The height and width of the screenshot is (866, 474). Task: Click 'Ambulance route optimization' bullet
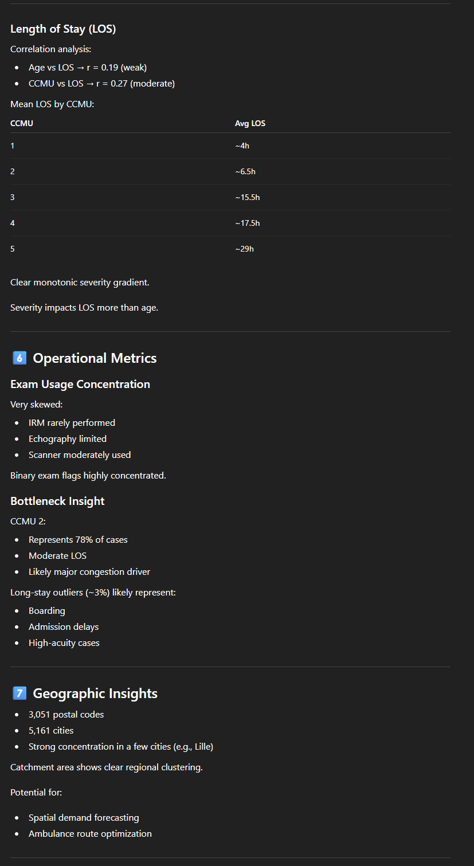click(x=90, y=833)
